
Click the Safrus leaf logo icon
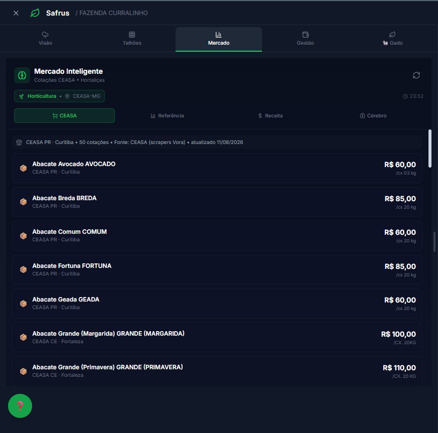tap(35, 13)
